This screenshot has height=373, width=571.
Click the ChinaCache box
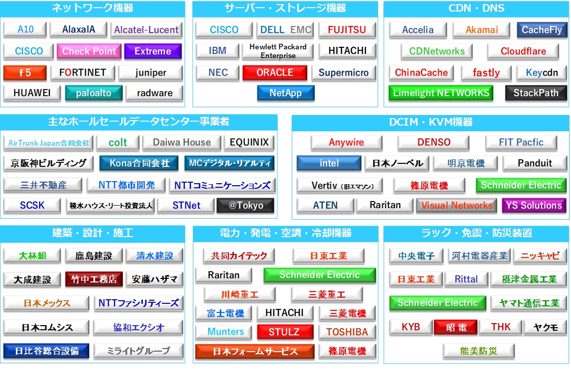coord(421,73)
